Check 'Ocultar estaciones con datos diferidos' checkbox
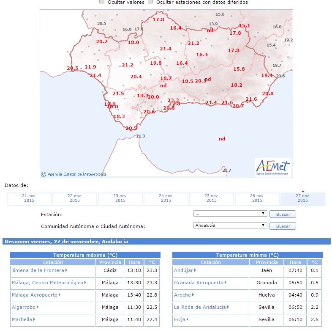The height and width of the screenshot is (330, 332). [150, 2]
